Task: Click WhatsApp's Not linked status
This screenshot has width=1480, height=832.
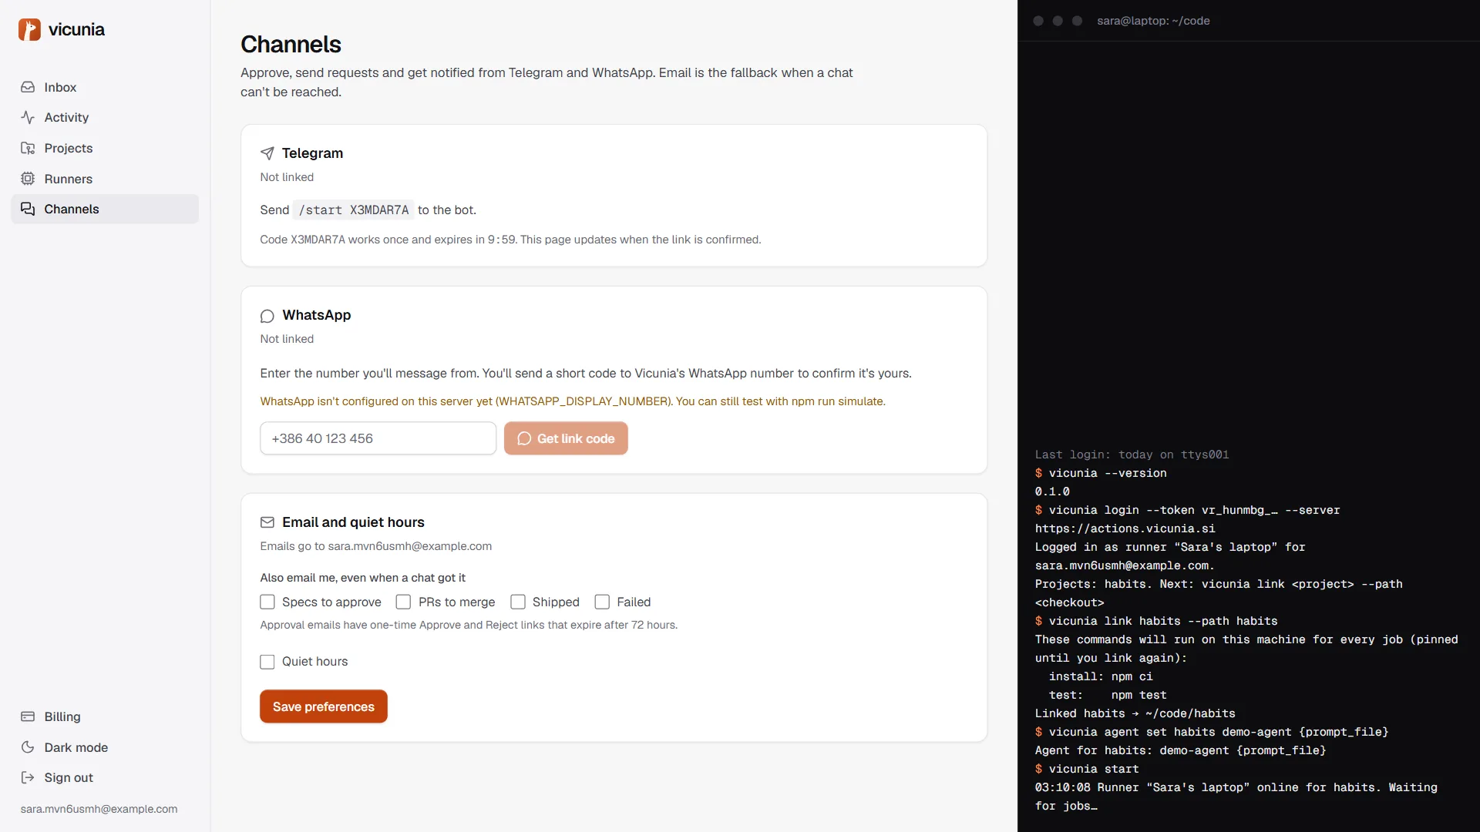Action: [x=287, y=339]
